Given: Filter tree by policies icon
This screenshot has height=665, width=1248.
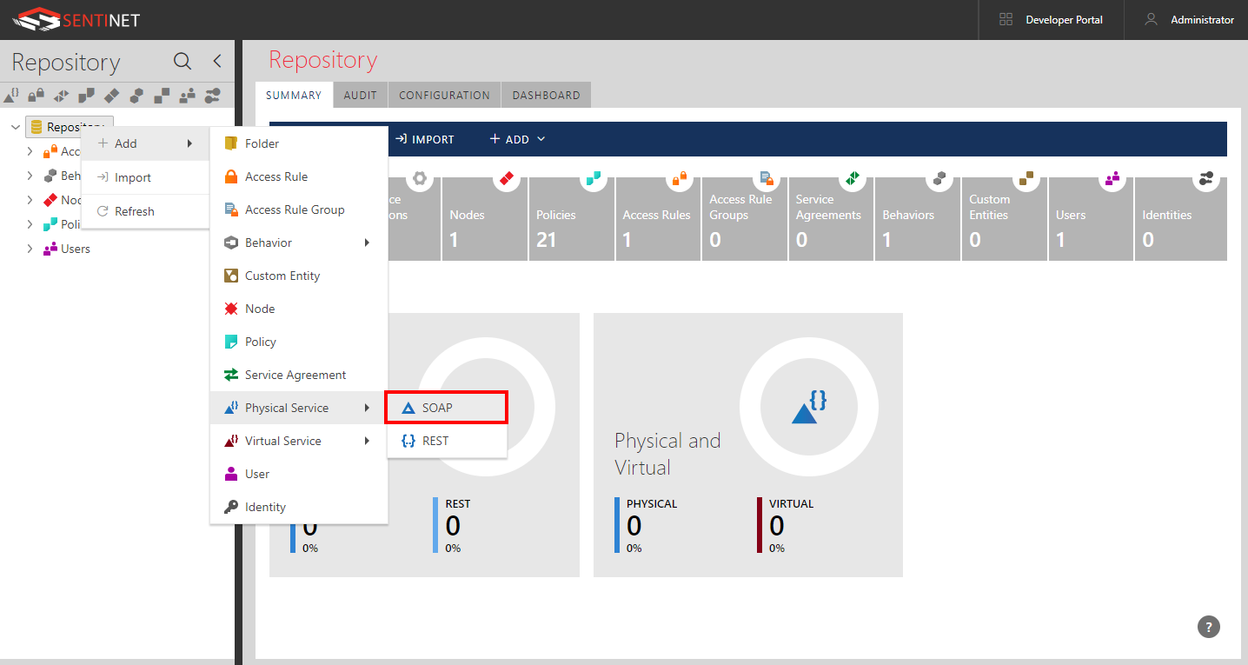Looking at the screenshot, I should click(x=87, y=95).
